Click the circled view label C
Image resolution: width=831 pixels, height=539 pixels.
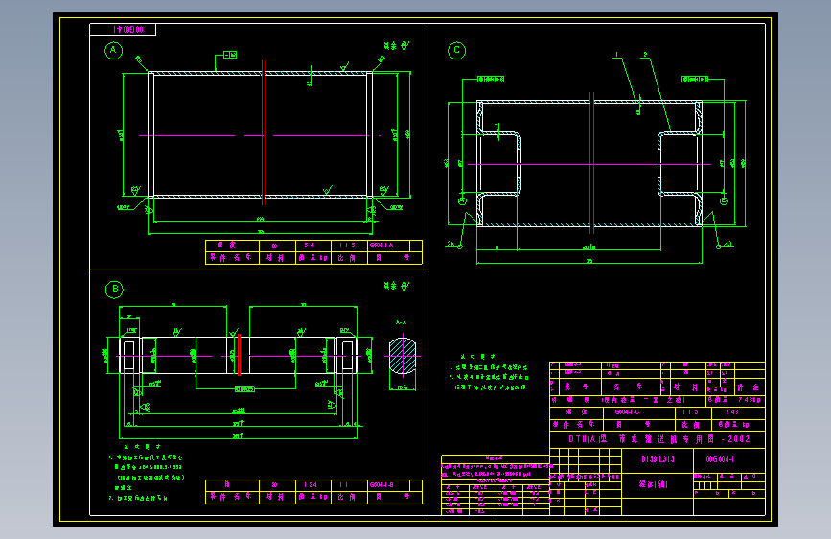(x=457, y=51)
